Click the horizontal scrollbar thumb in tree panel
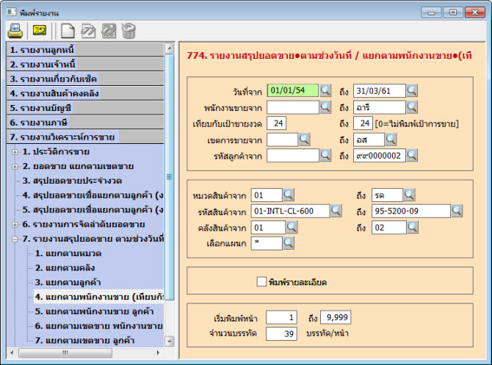This screenshot has width=492, height=365. pyautogui.click(x=65, y=353)
